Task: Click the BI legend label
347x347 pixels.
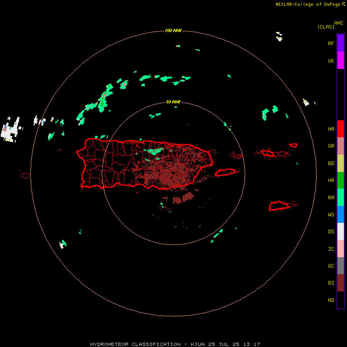Action: [x=331, y=283]
